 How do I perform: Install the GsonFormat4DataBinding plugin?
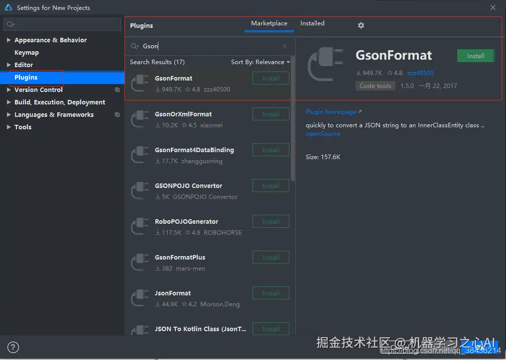pyautogui.click(x=271, y=150)
